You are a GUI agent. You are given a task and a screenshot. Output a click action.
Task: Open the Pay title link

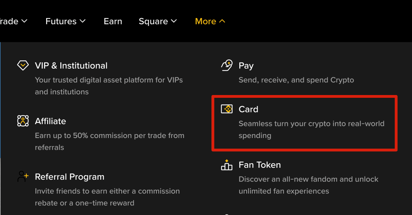point(246,66)
